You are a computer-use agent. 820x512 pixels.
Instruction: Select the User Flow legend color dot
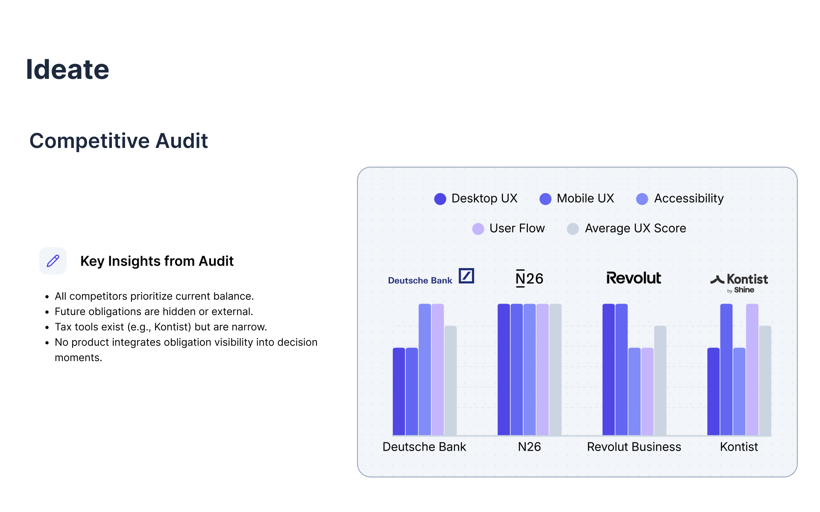pos(478,229)
